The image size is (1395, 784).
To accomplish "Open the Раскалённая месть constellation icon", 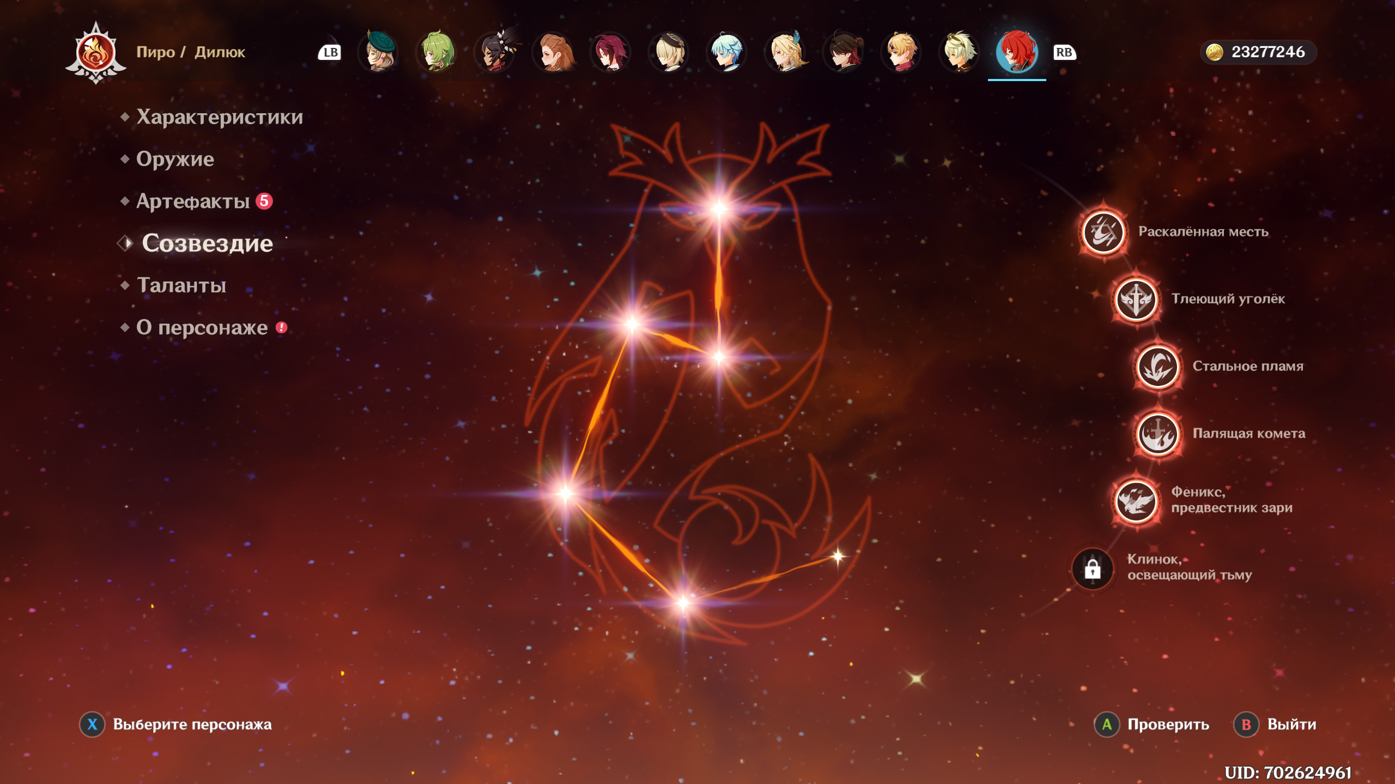I will (1103, 233).
